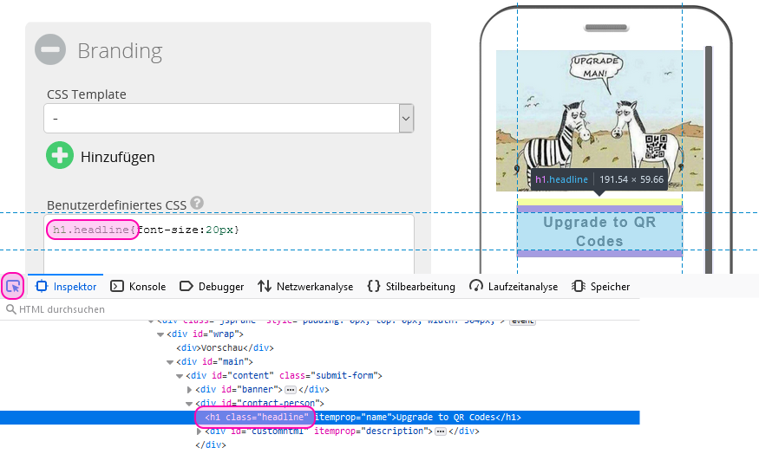
Task: Collapse the div id="main" node
Action: click(170, 362)
